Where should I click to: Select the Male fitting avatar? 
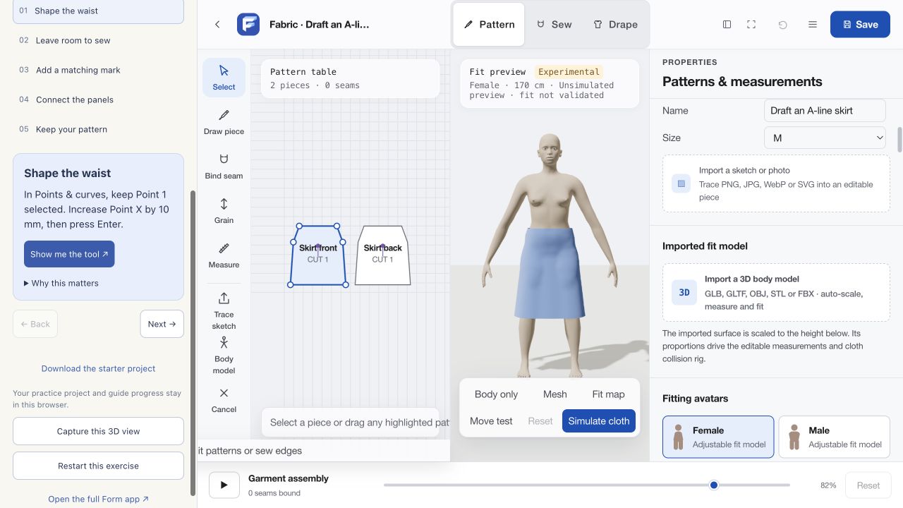click(x=834, y=437)
